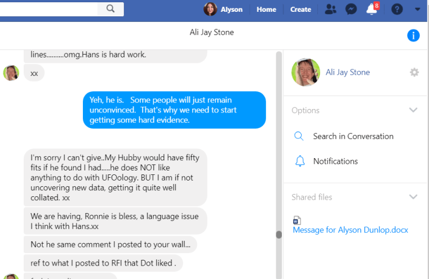Click the conversation scrollbar thumb
429x279 pixels.
(278, 235)
